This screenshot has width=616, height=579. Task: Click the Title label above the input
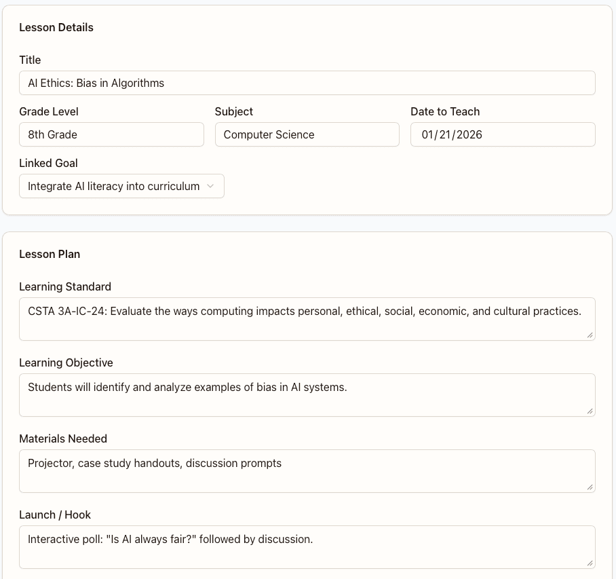coord(30,60)
